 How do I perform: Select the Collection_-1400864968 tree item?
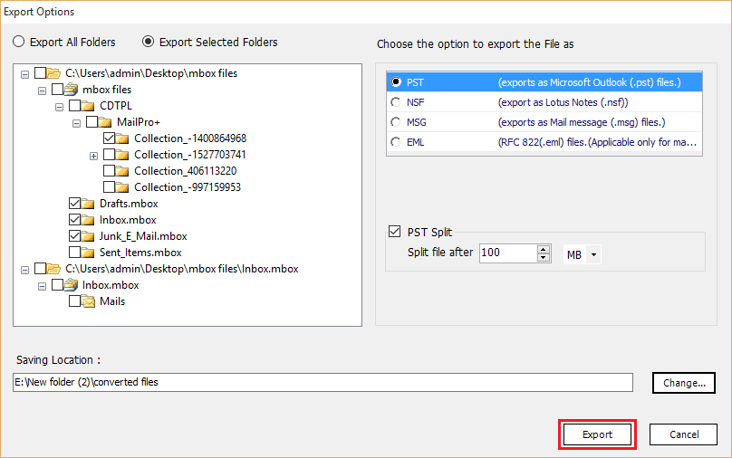click(190, 138)
